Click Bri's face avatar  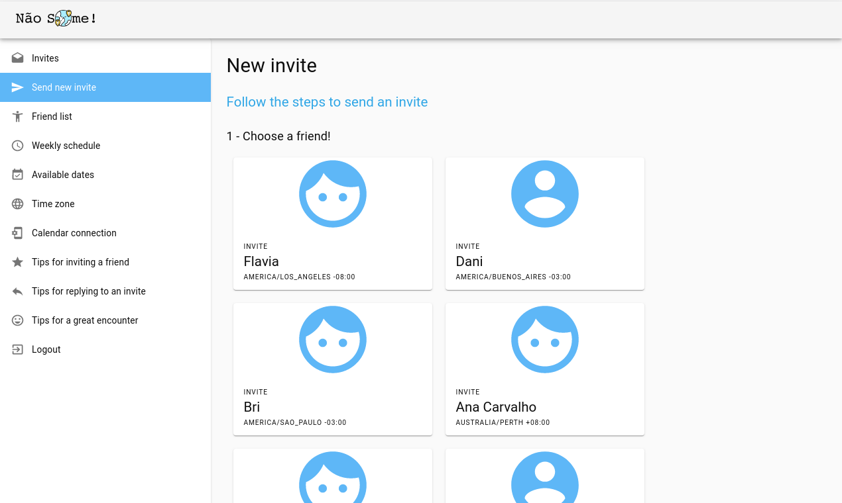click(x=333, y=340)
